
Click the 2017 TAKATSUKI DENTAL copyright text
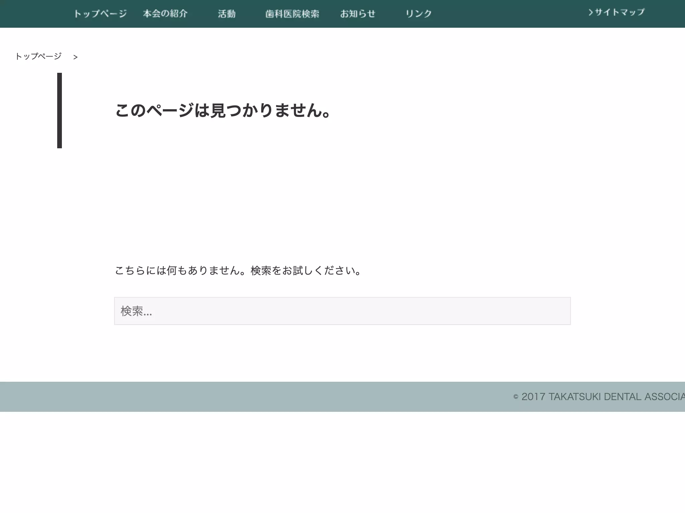pos(599,397)
